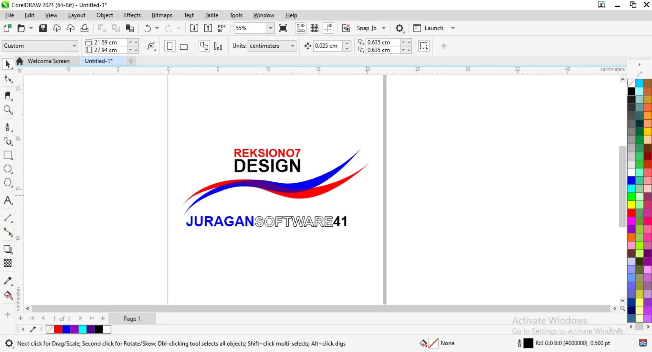Select the Pick tool

tap(8, 64)
